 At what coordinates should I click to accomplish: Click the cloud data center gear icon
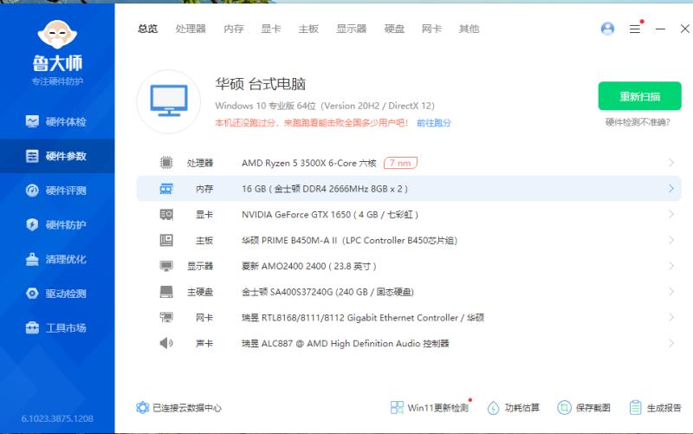[x=143, y=407]
